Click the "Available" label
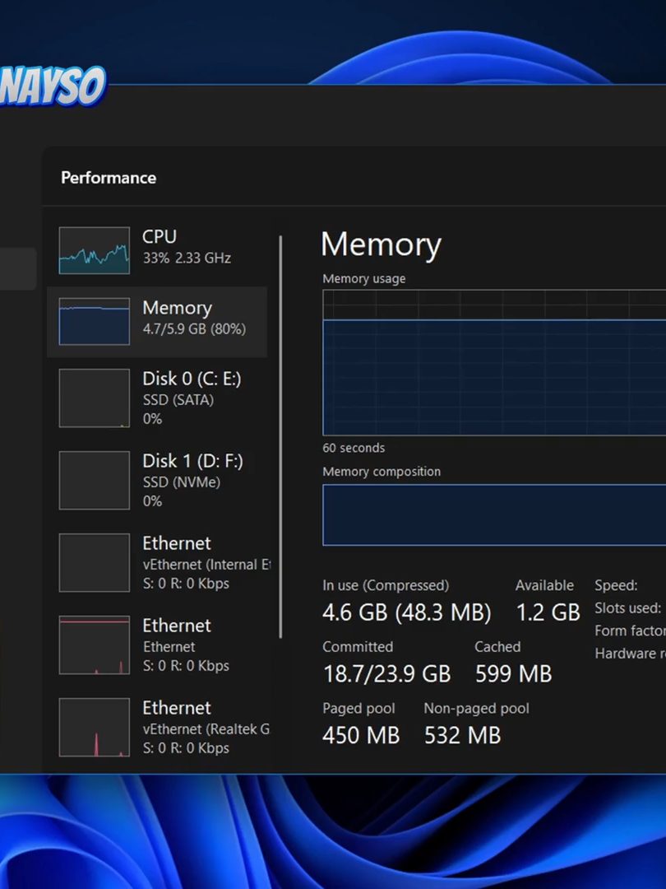 coord(544,585)
